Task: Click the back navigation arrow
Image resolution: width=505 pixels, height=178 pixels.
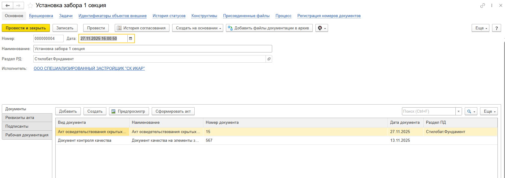Action: 8,5
